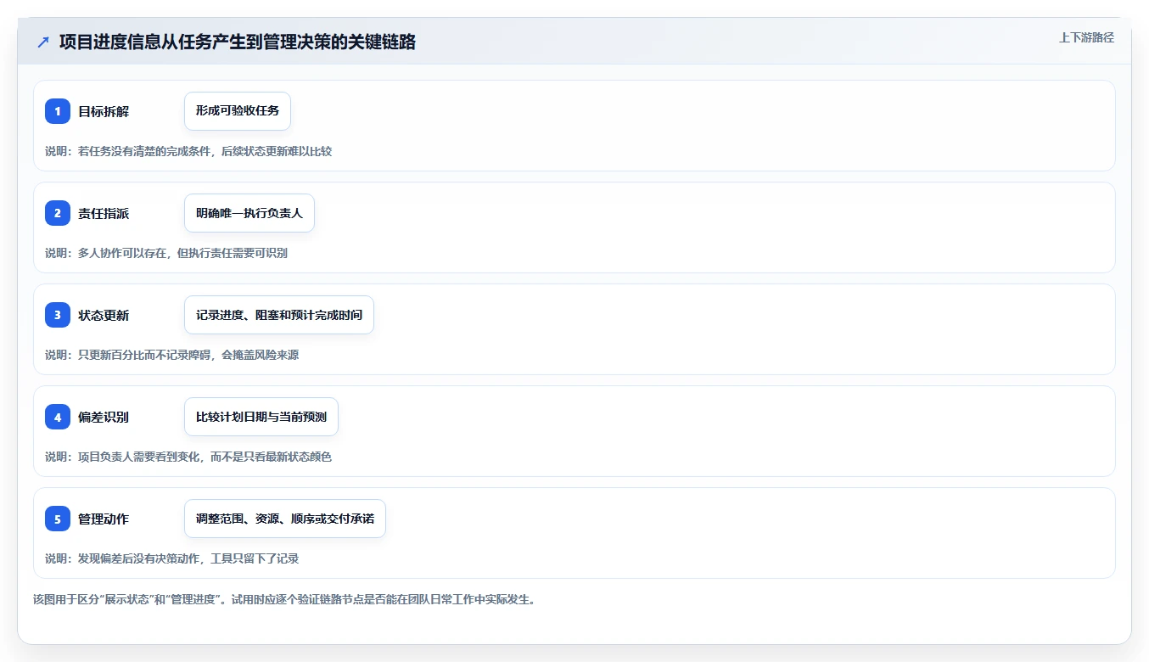Select the 责任指派 step title
Image resolution: width=1149 pixels, height=662 pixels.
pos(104,213)
